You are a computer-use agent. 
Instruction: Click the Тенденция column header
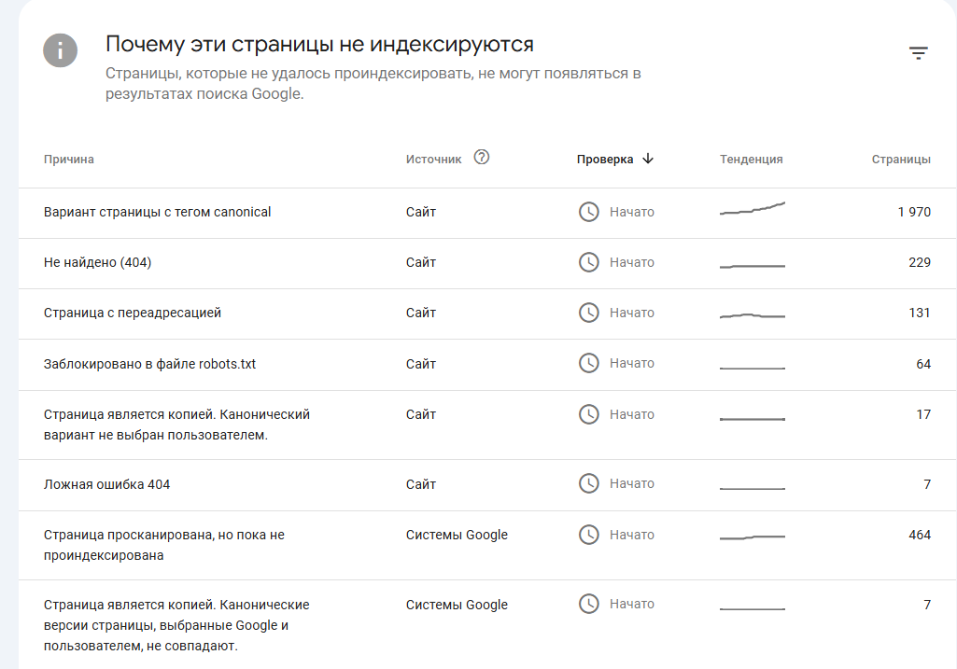click(x=751, y=160)
